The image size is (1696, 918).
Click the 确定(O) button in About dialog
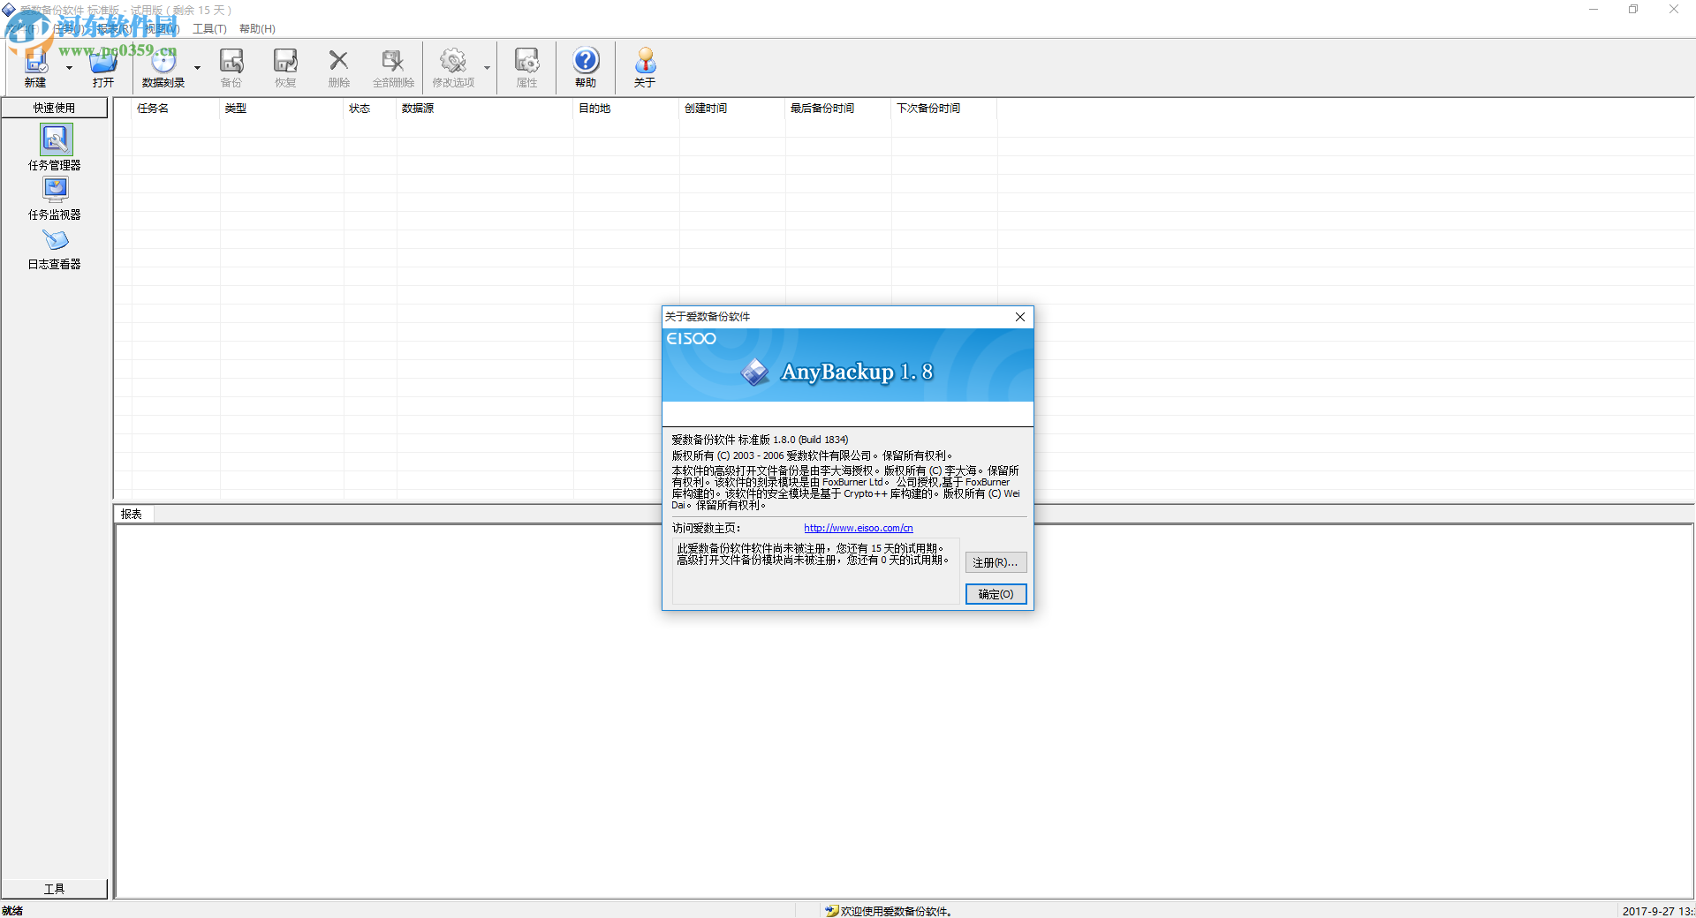click(x=996, y=594)
